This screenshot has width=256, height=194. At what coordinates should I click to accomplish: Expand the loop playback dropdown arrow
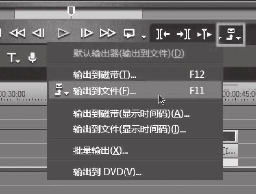(144, 37)
